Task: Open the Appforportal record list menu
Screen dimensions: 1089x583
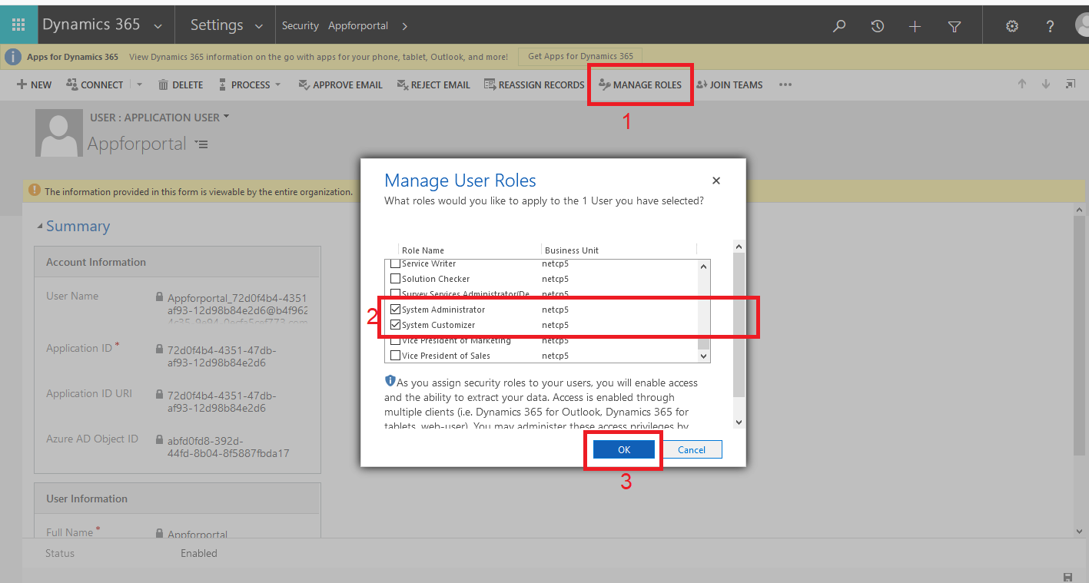Action: point(201,144)
